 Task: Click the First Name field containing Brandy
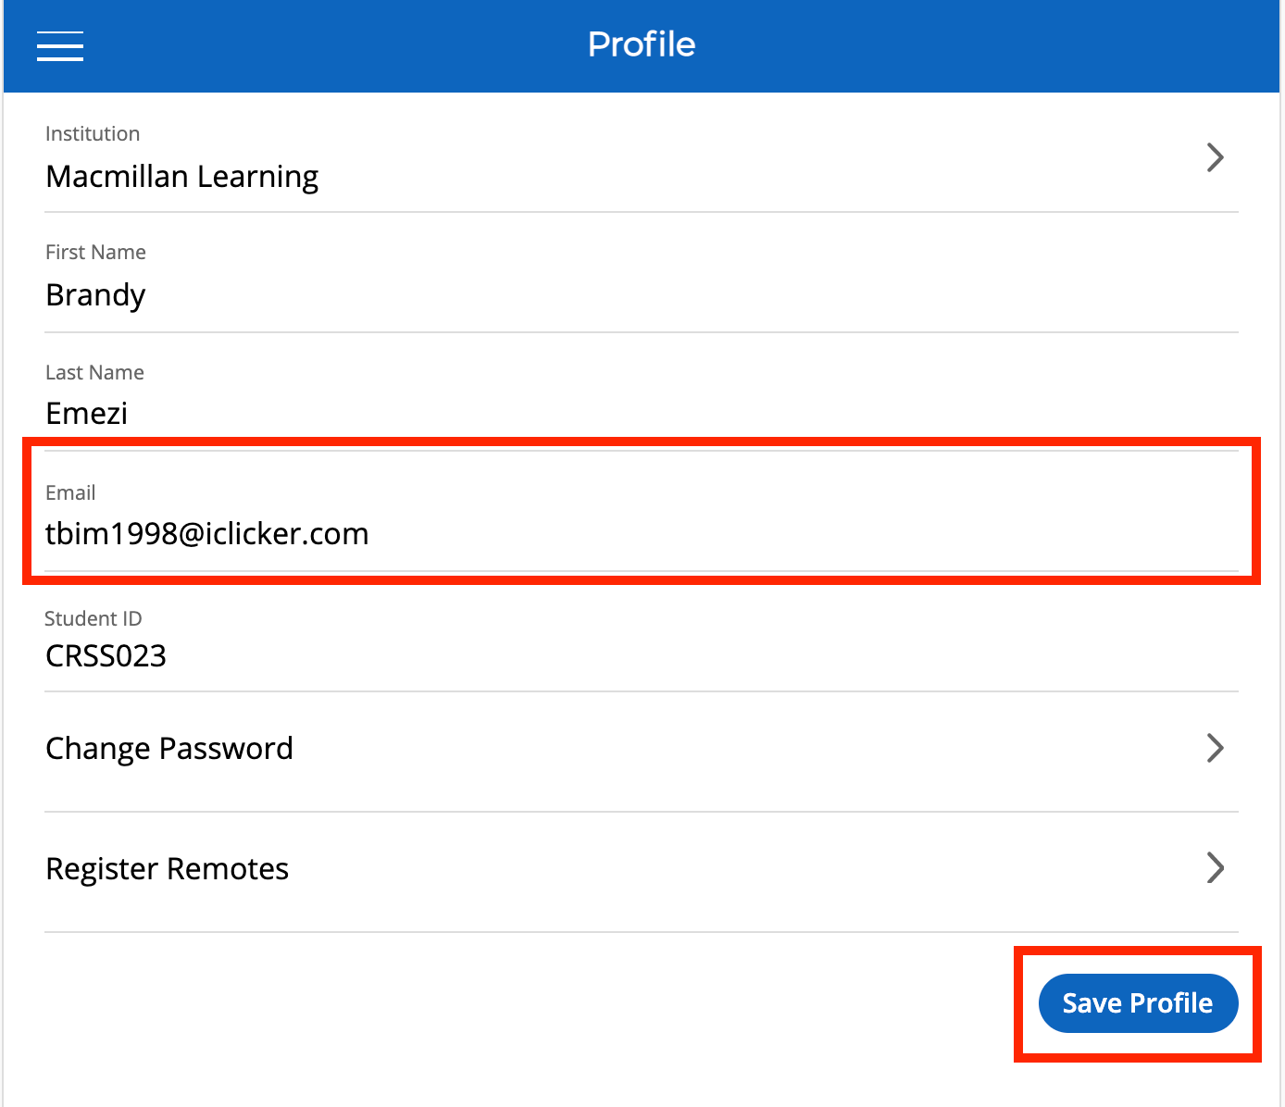point(95,294)
